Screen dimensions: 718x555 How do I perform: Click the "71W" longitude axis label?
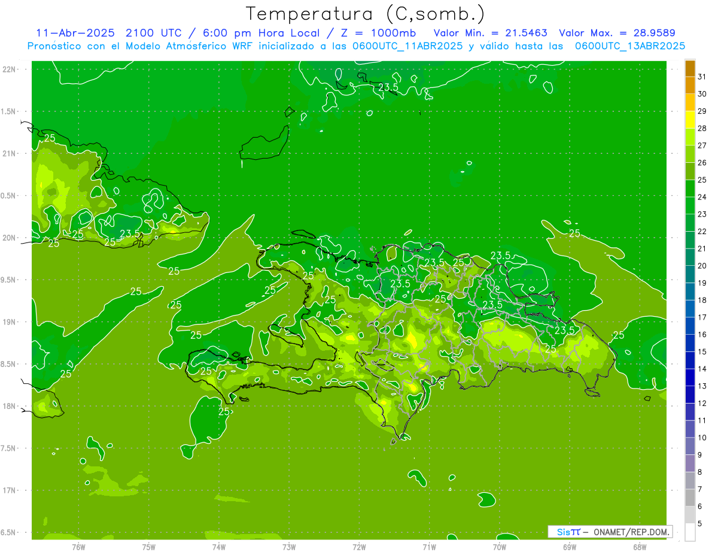tap(429, 547)
